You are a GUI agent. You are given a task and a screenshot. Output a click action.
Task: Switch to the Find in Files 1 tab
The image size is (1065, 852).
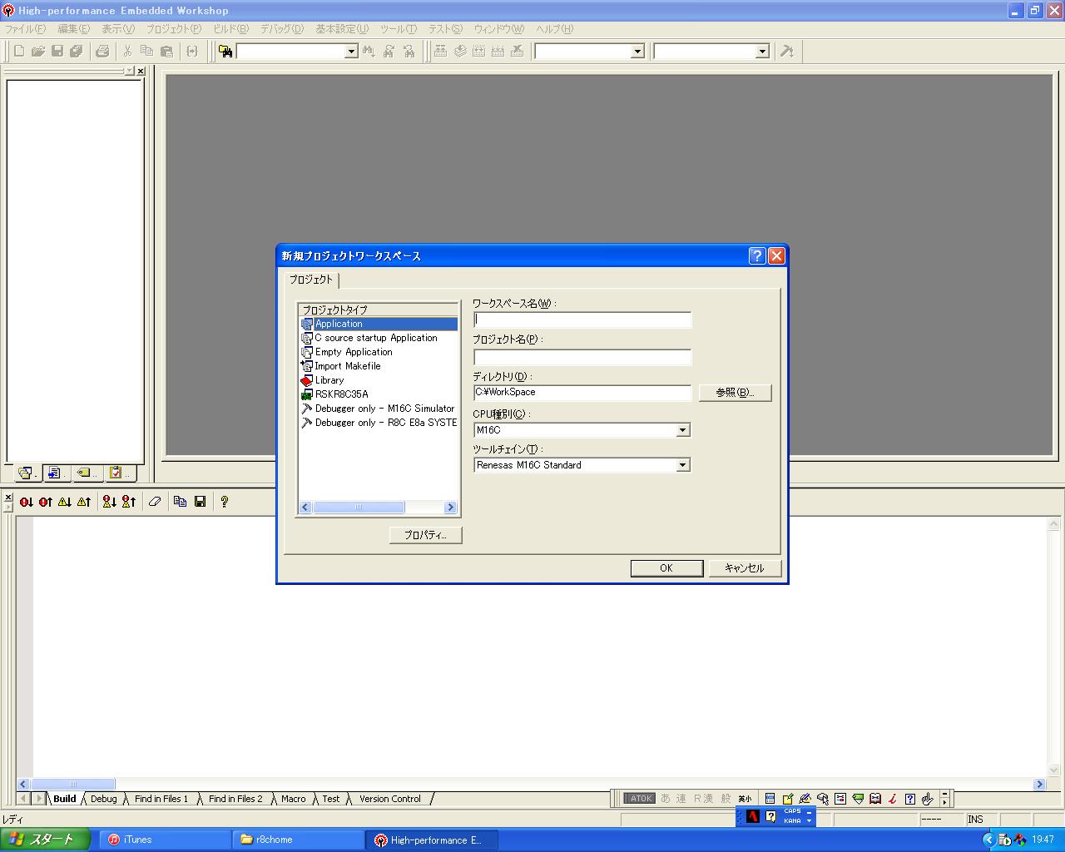coord(161,799)
